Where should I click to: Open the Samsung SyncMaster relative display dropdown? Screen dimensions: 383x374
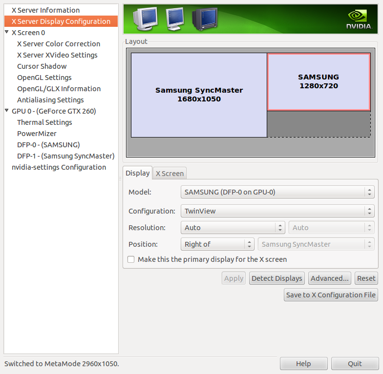(x=316, y=244)
